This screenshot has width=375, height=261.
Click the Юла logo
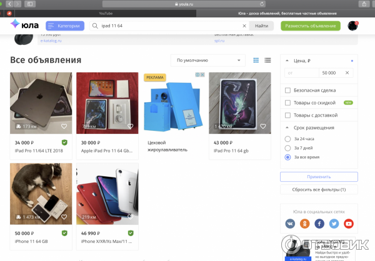click(25, 26)
